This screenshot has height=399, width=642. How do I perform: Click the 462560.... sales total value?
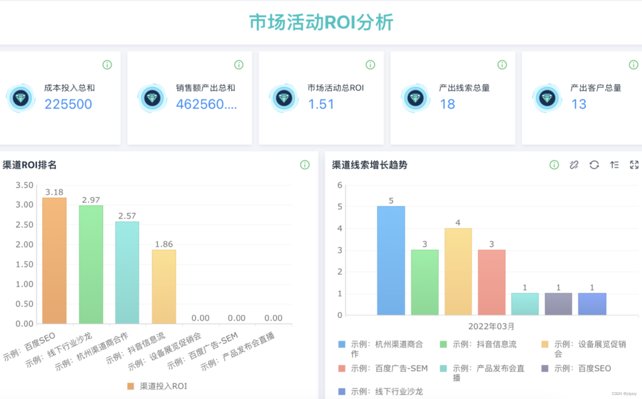click(206, 104)
